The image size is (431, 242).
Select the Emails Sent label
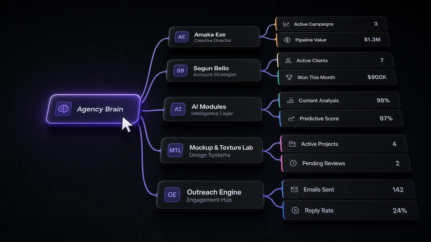[x=319, y=190]
